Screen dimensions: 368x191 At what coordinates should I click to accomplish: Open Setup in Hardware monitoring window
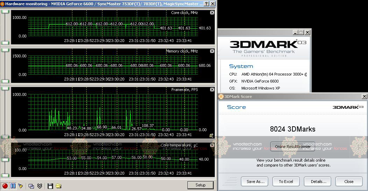coord(200,185)
